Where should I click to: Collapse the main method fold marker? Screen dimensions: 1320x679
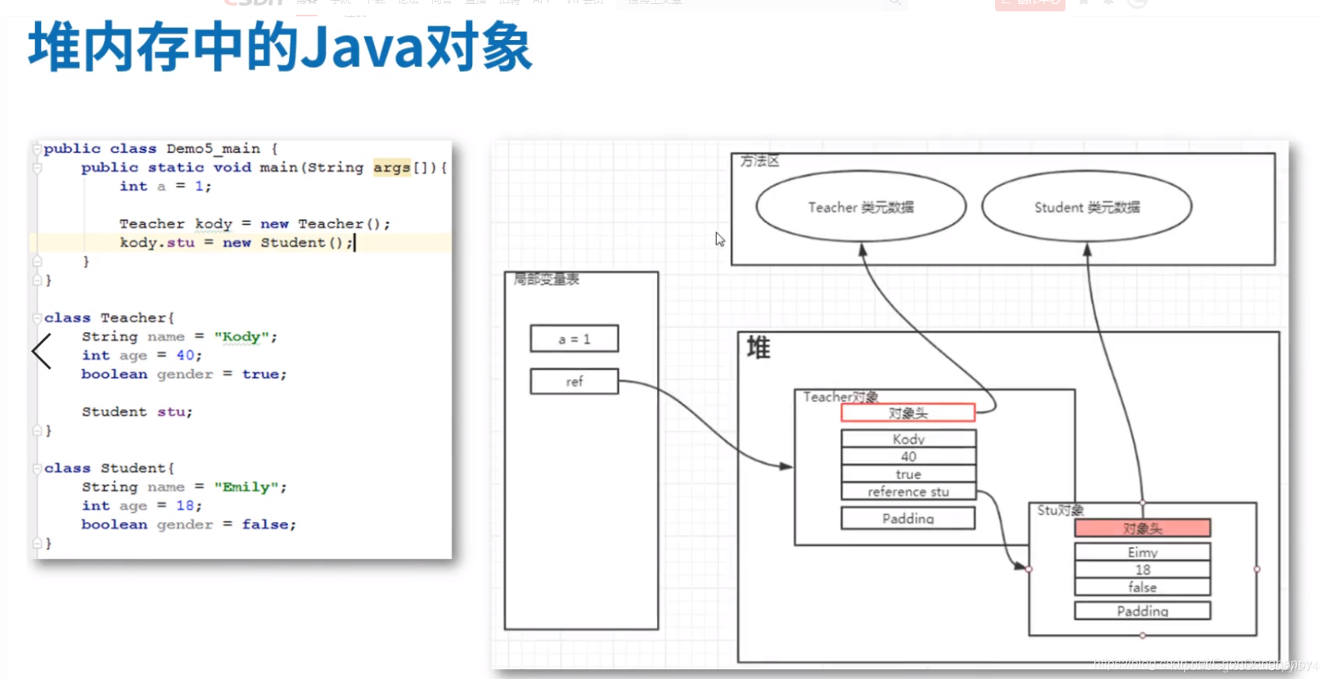pyautogui.click(x=37, y=168)
